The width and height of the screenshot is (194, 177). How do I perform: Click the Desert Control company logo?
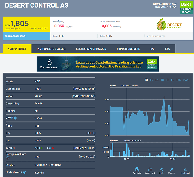click(169, 24)
